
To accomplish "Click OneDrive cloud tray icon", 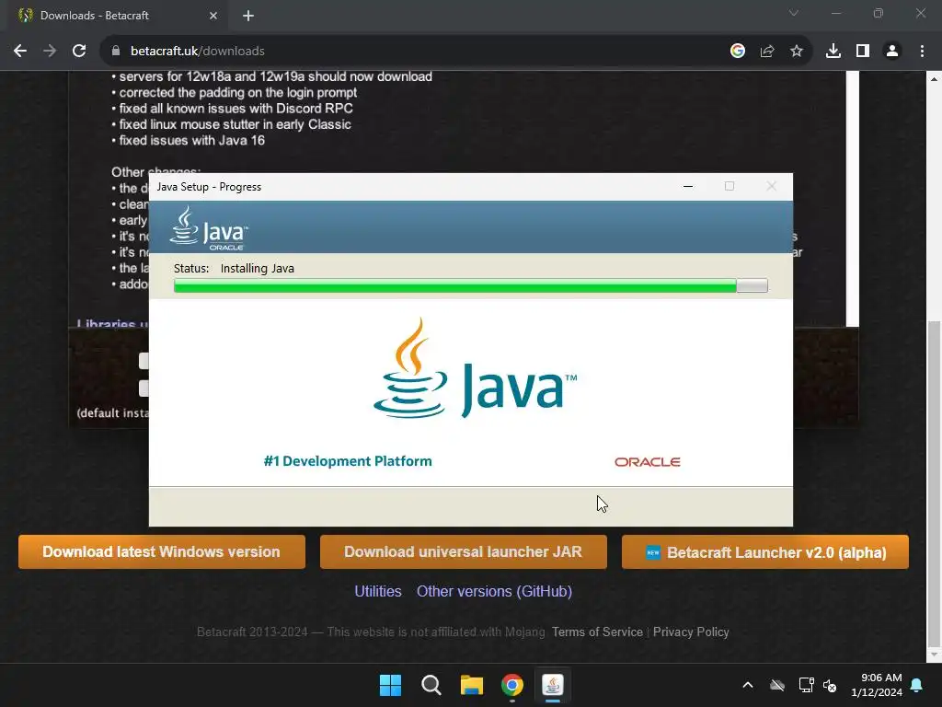I will tap(777, 685).
